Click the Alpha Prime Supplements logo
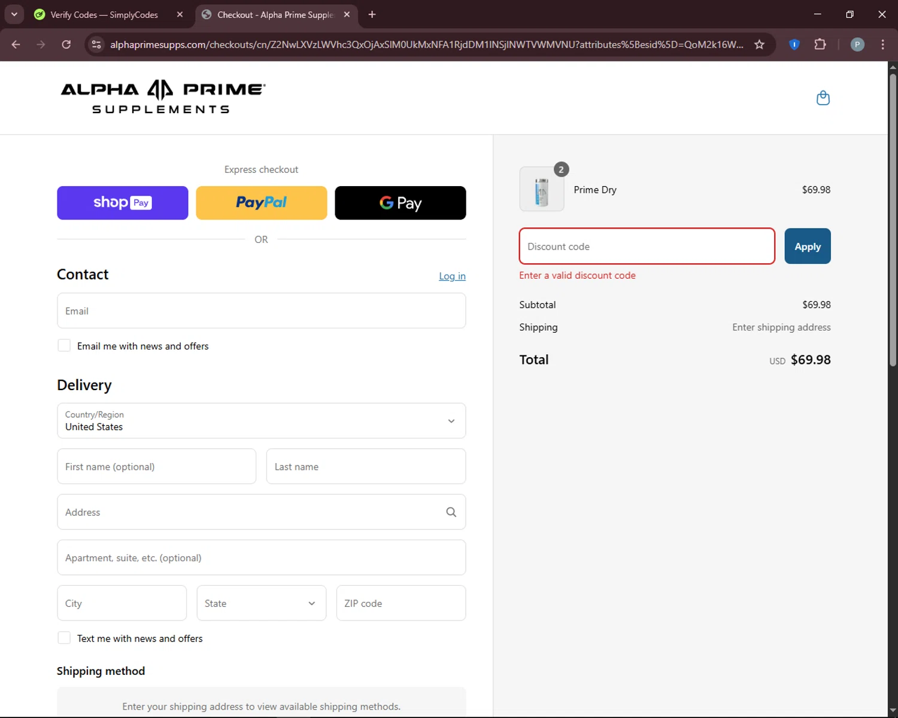Viewport: 898px width, 718px height. point(163,97)
